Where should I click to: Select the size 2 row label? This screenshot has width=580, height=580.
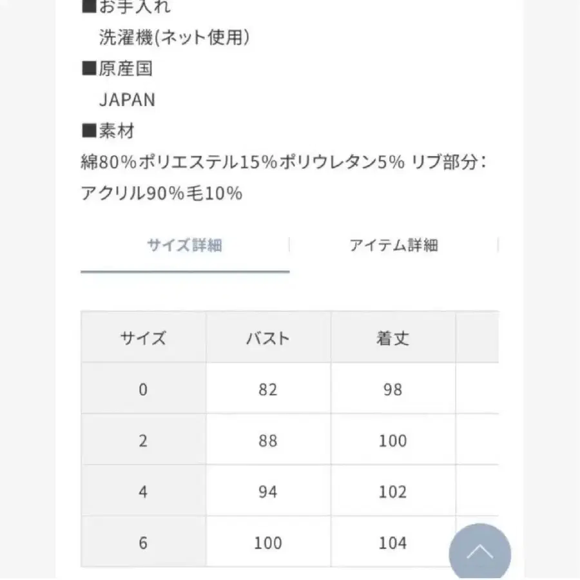pos(143,441)
